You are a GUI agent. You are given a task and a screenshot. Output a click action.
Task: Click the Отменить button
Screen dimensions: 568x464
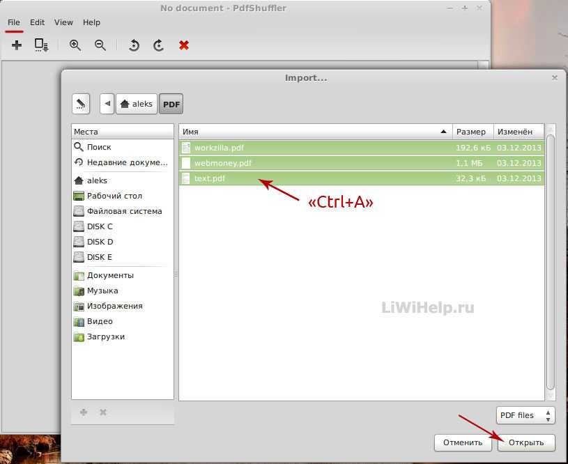click(463, 442)
